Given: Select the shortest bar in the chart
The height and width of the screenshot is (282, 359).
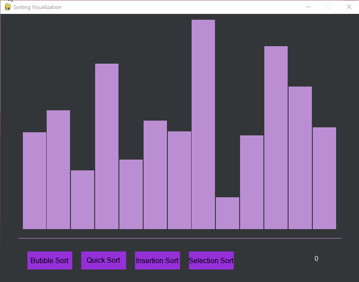Looking at the screenshot, I should click(228, 213).
